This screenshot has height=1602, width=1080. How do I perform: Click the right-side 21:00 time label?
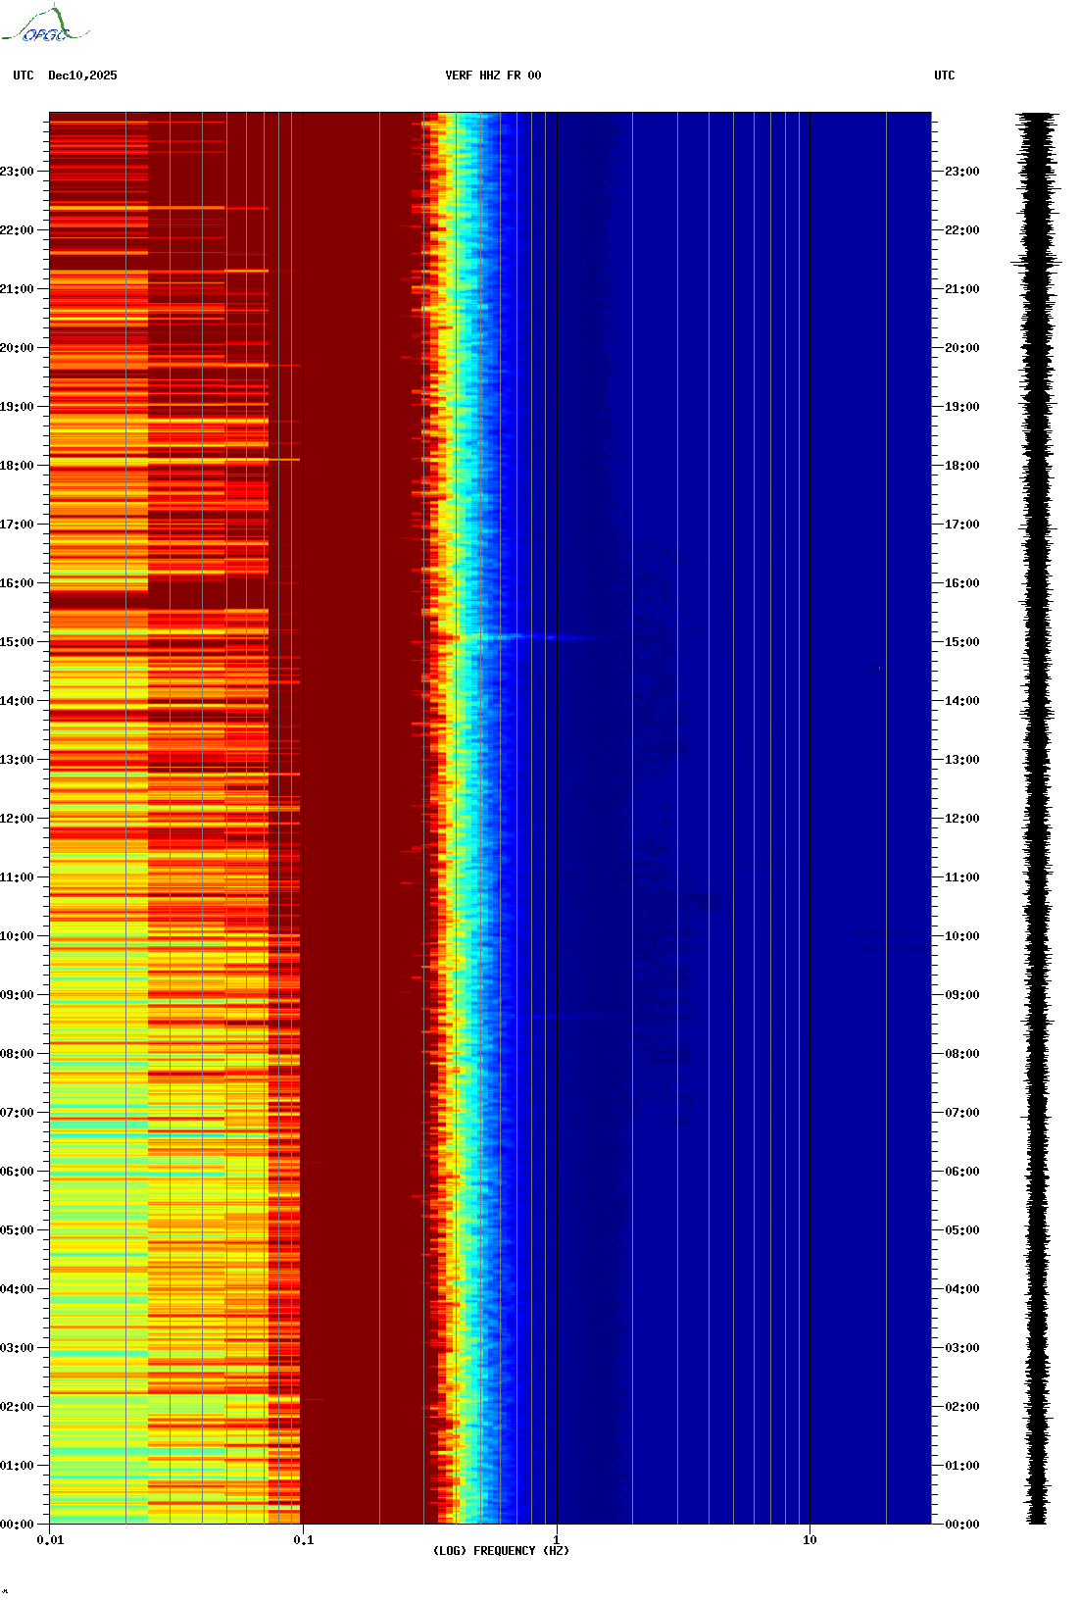[x=961, y=289]
